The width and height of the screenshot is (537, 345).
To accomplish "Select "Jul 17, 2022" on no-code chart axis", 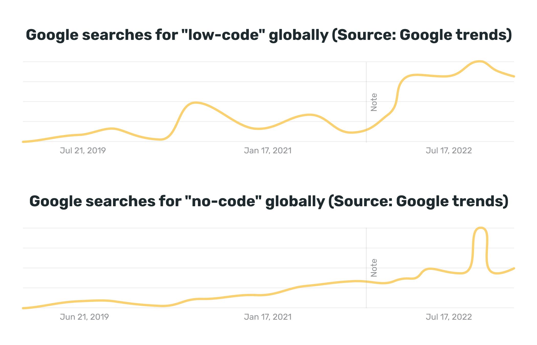I will point(449,317).
